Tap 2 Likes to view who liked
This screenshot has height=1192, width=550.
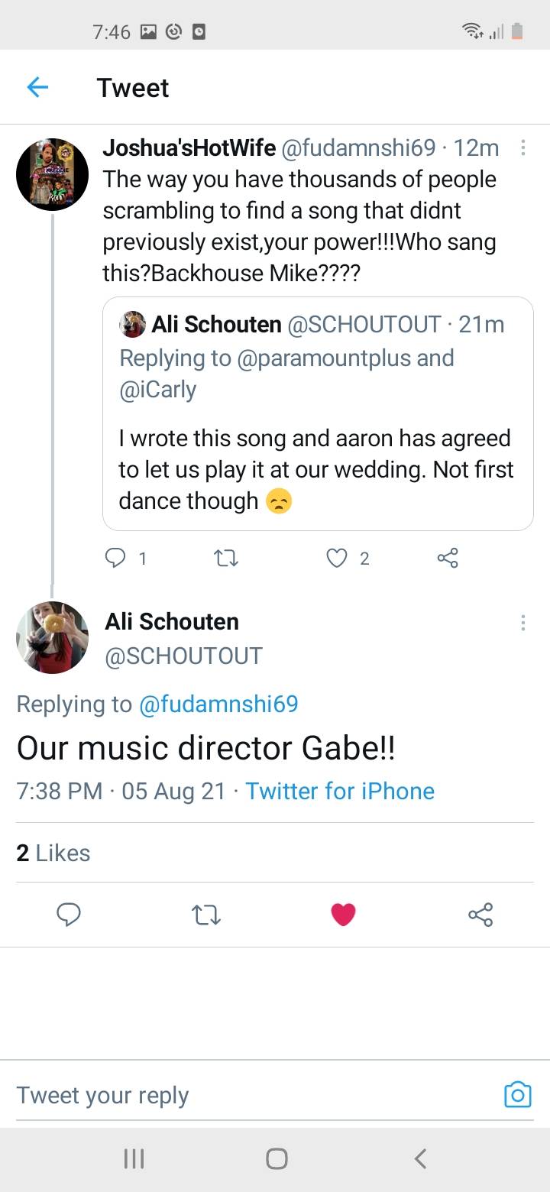click(x=53, y=854)
